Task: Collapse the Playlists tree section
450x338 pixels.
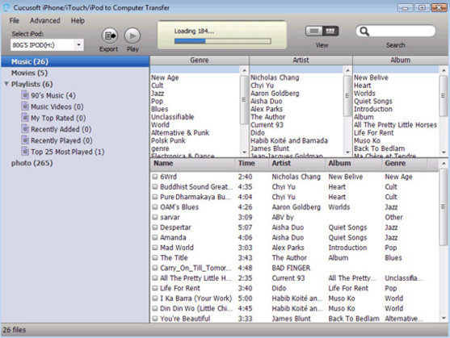Action: (6, 84)
